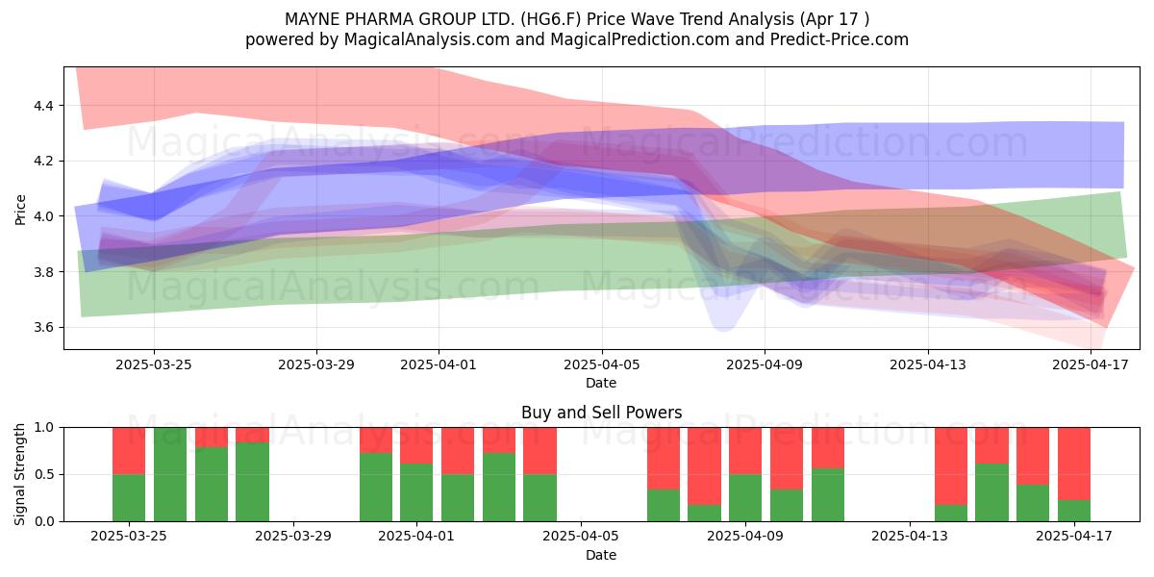Click the buy/sell bar above the 2025-04-09 tick

click(x=745, y=474)
